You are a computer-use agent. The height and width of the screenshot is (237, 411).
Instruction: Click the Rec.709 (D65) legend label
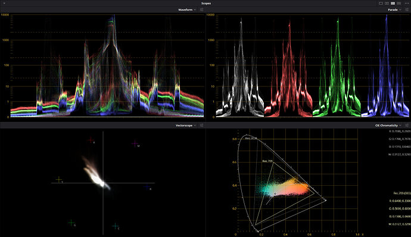tap(402, 193)
